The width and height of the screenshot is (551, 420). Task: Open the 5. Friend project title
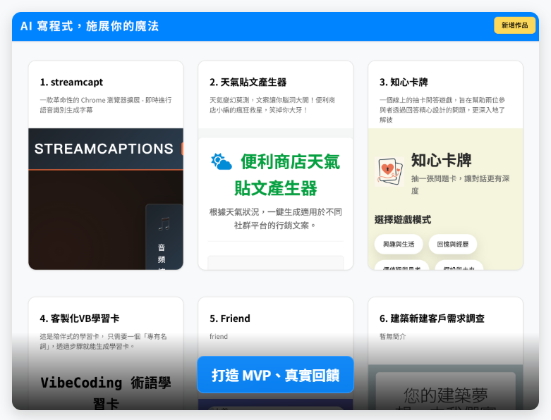point(230,318)
